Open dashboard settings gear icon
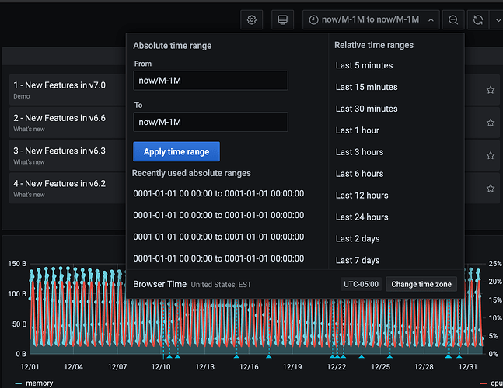 click(x=252, y=20)
